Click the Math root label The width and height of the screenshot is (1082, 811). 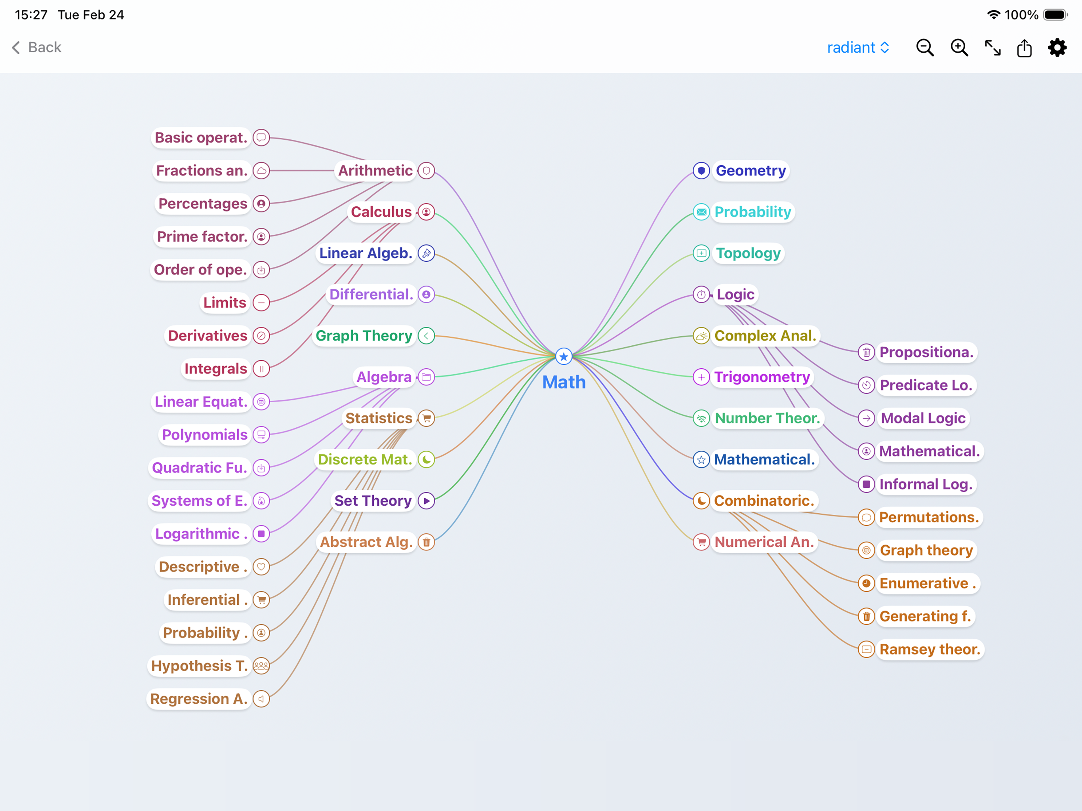564,382
